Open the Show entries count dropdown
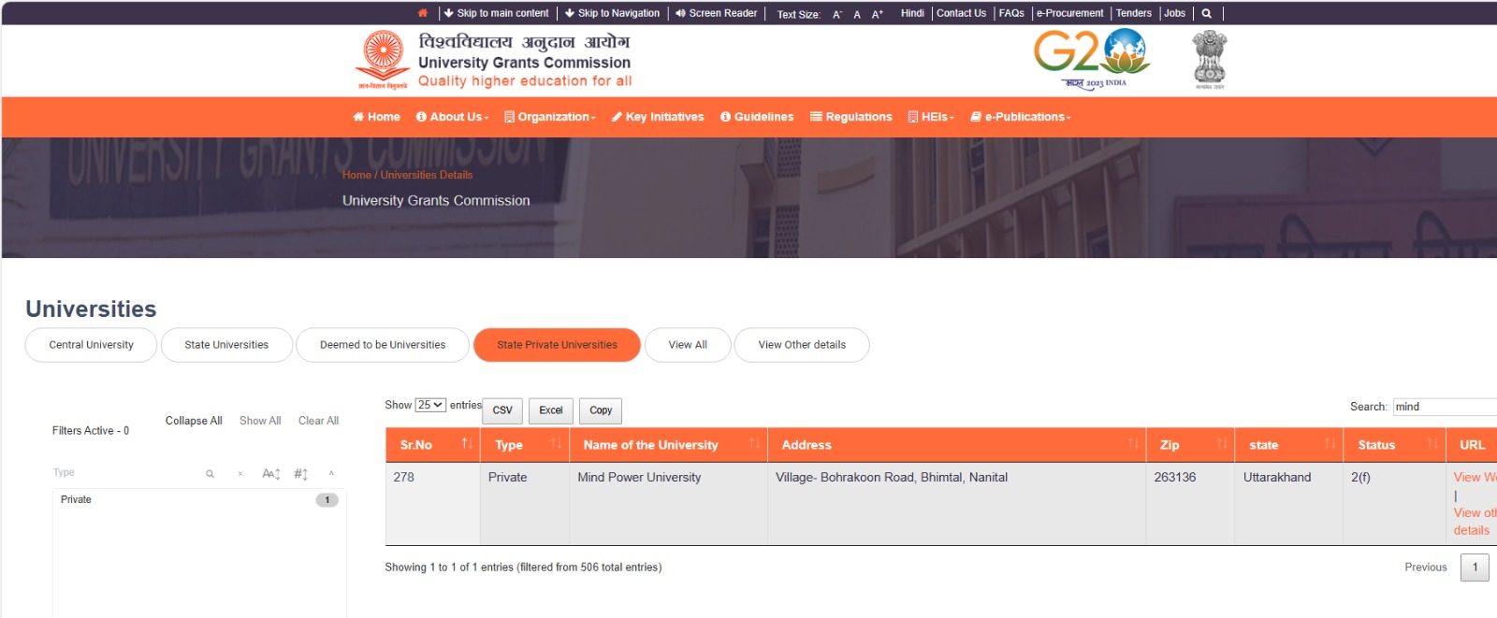This screenshot has height=618, width=1497. click(x=430, y=405)
